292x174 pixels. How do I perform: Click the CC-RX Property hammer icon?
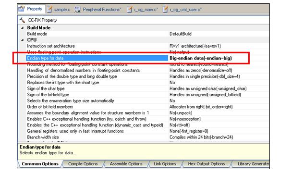[22, 20]
